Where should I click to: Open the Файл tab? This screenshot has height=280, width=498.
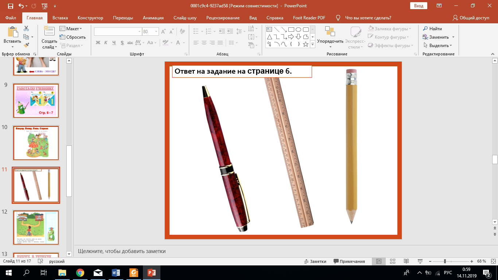(x=11, y=18)
